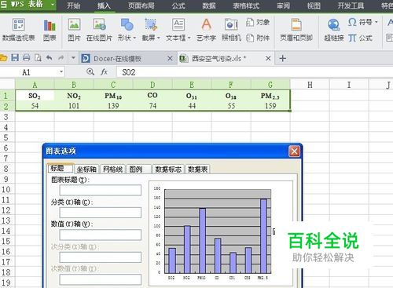This screenshot has height=288, width=393.
Task: Click the zoom magnifier beside formula bar
Action: pyautogui.click(x=90, y=71)
